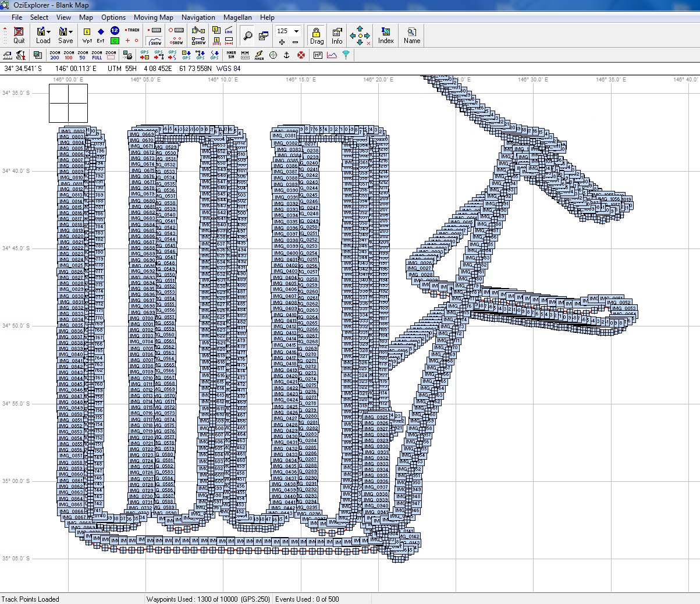
Task: Click the anchor alarm icon
Action: tap(286, 55)
